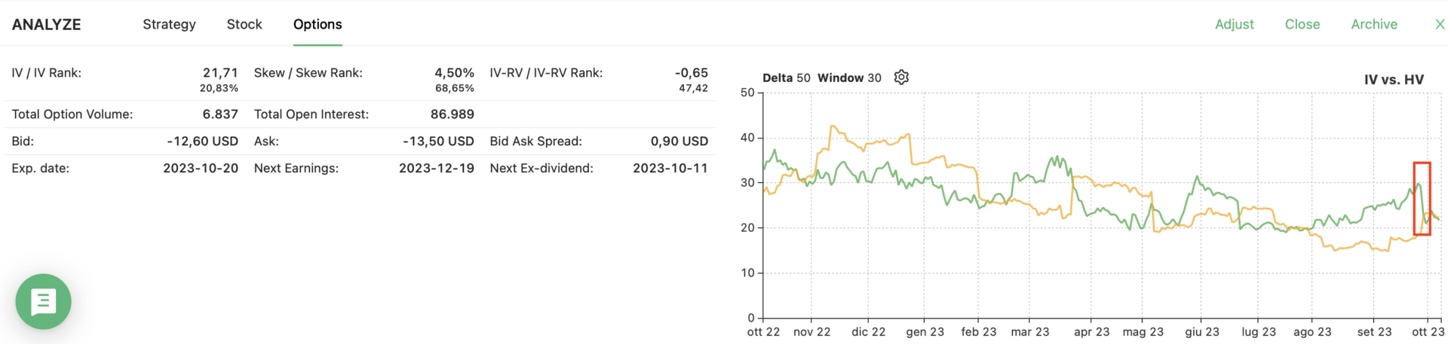Click the Adjust link
Viewport: 1448px width, 344px height.
pos(1234,24)
